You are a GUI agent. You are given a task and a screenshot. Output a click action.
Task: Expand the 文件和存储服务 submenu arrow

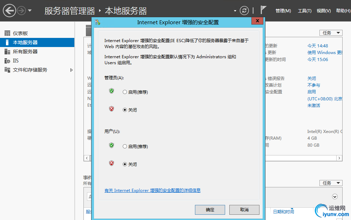(x=72, y=70)
